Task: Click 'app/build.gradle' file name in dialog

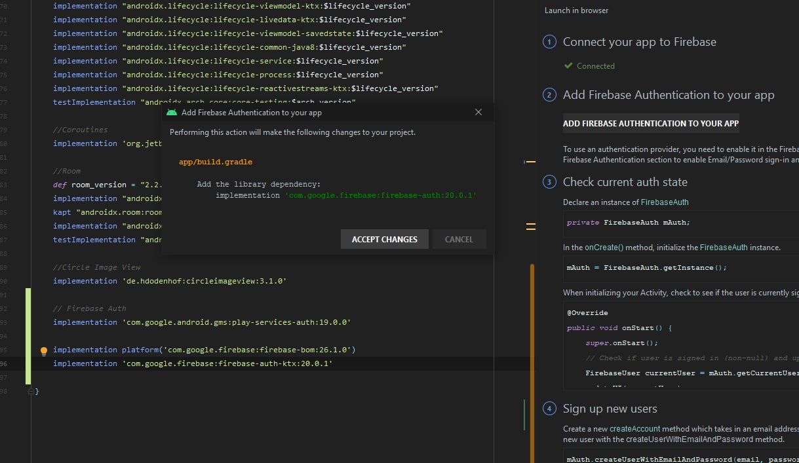Action: coord(216,162)
